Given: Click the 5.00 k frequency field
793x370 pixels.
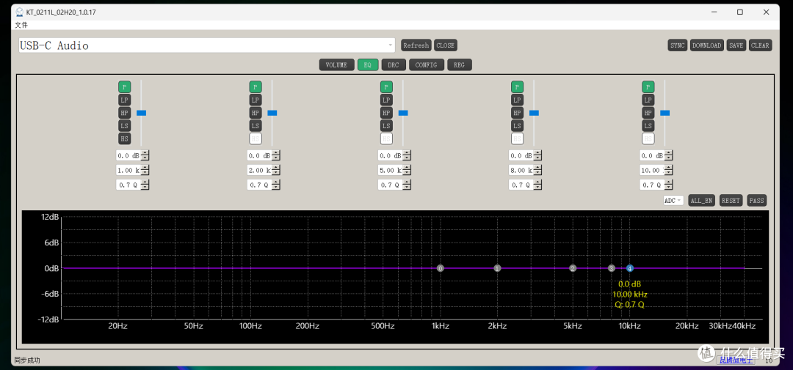Looking at the screenshot, I should [x=391, y=170].
